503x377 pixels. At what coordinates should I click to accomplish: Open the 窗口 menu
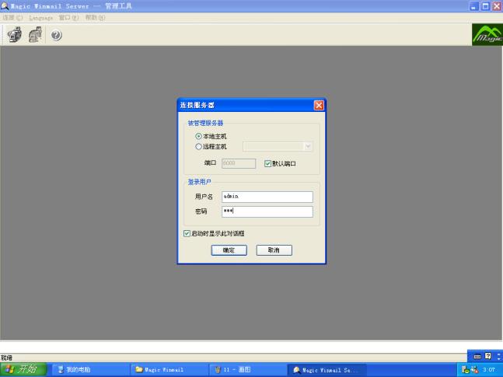(68, 17)
